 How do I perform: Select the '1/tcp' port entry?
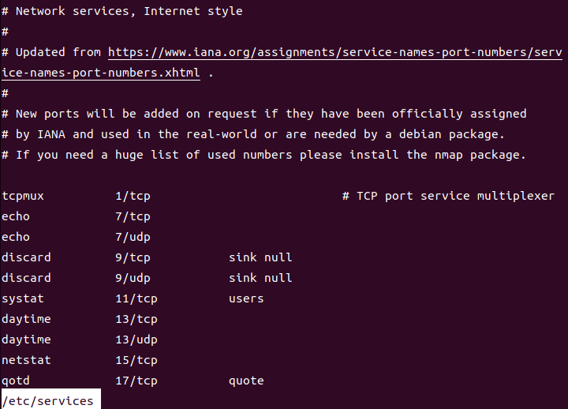coord(133,196)
